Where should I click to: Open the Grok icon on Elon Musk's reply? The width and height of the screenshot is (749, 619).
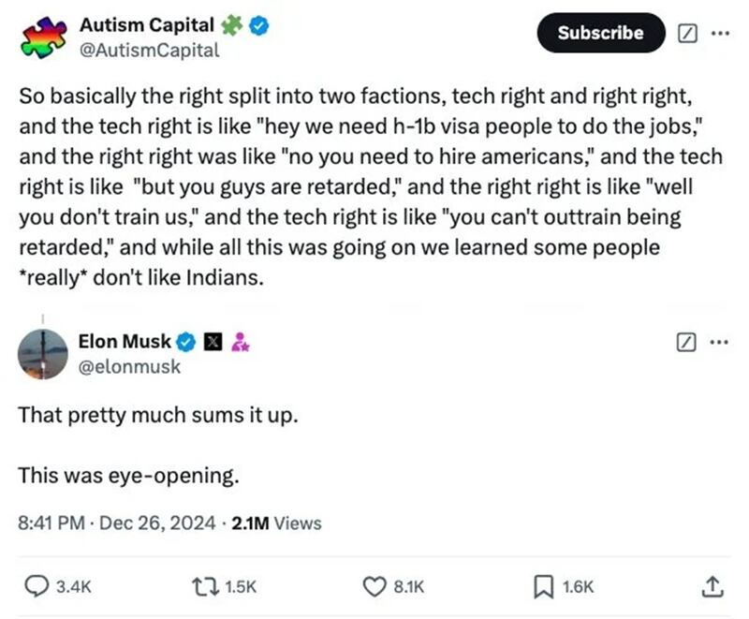click(686, 344)
